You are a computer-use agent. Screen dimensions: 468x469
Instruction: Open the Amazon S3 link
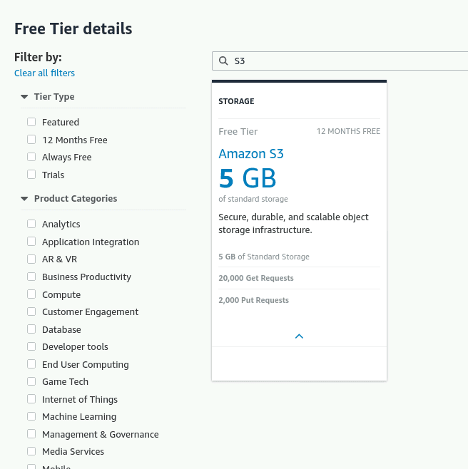click(251, 154)
